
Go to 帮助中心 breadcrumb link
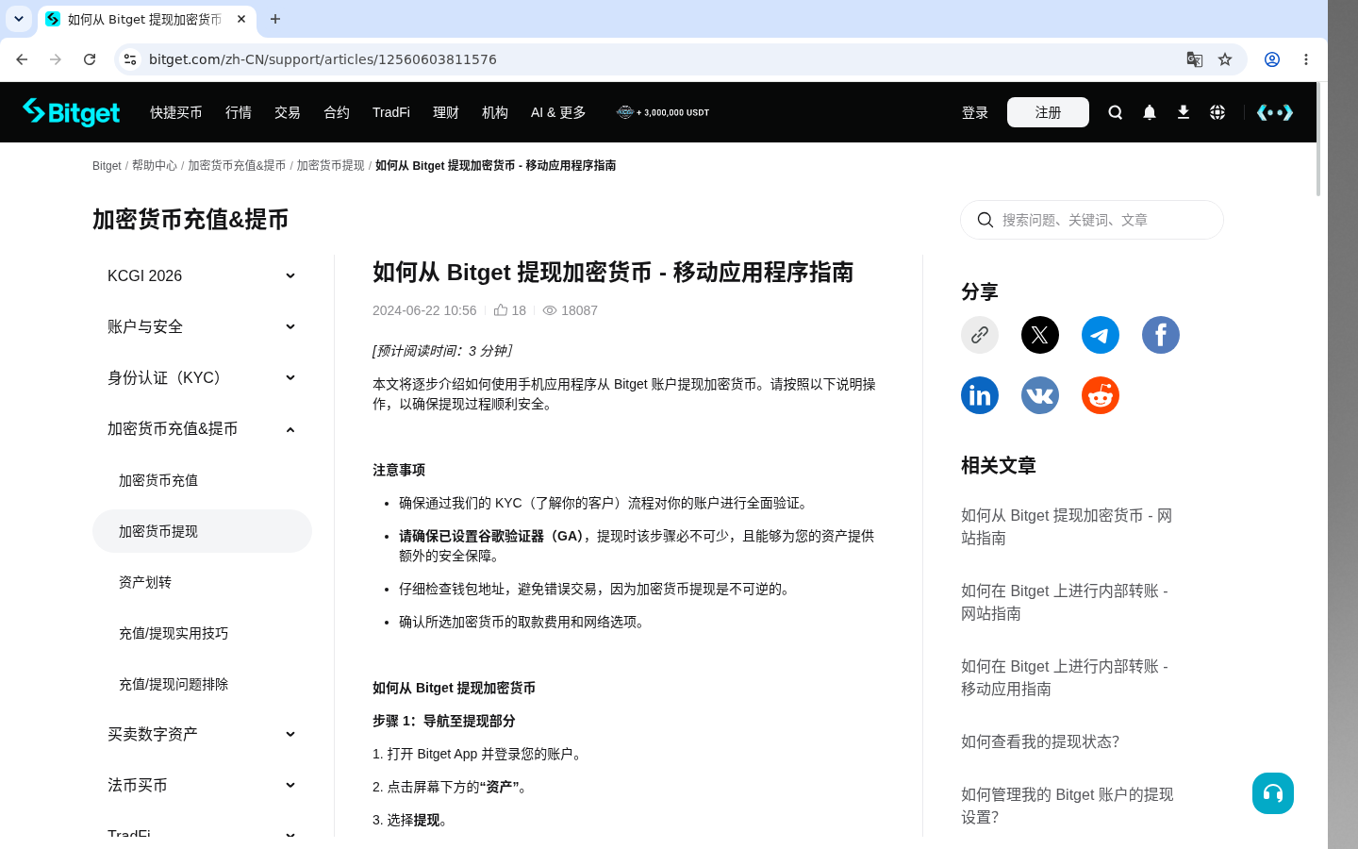(x=155, y=165)
